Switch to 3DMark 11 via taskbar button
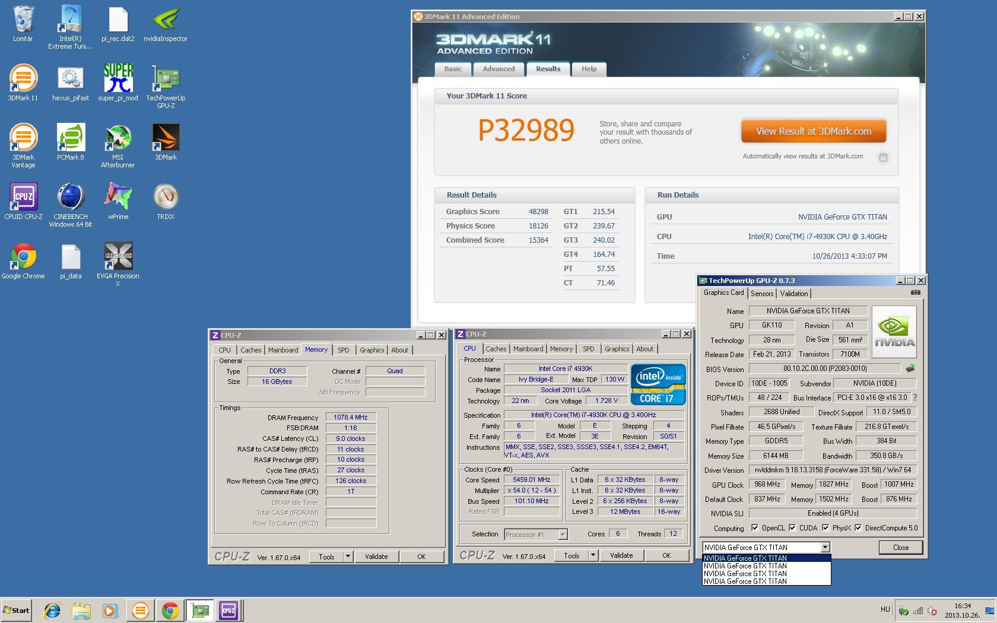The image size is (997, 623). [x=141, y=610]
